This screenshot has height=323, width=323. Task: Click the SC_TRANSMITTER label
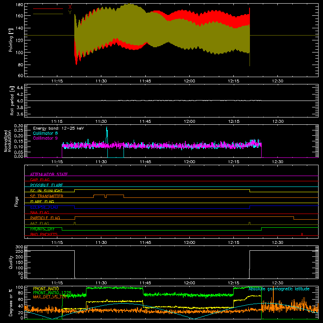tap(46, 196)
